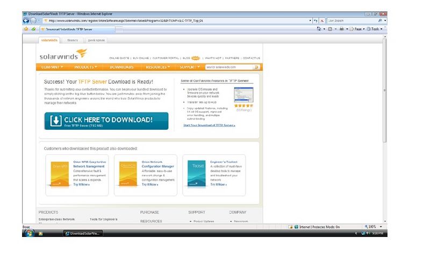Click the red Stop loading icon

pos(322,20)
